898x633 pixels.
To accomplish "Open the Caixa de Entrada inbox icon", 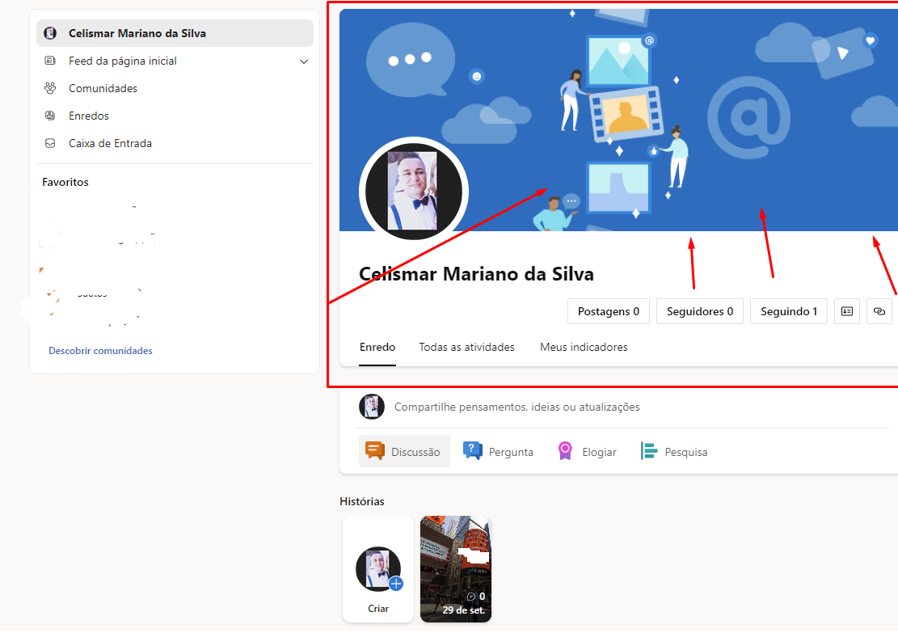I will [x=49, y=143].
